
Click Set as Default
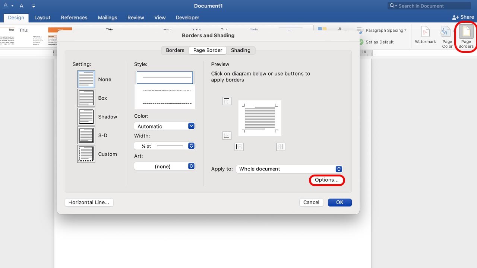click(380, 42)
